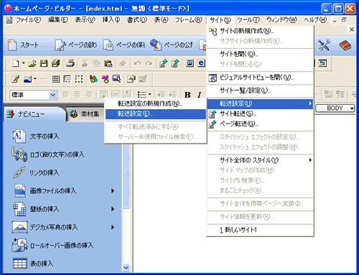Click the open folder icon
Image resolution: width=359 pixels, height=275 pixels.
(32, 63)
